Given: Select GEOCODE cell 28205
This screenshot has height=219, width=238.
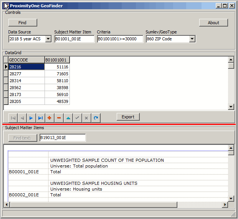Looking at the screenshot, I should coord(26,101).
